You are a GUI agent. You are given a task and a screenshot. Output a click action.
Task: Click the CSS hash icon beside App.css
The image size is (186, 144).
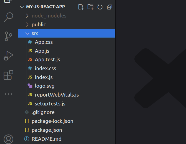(x=30, y=42)
